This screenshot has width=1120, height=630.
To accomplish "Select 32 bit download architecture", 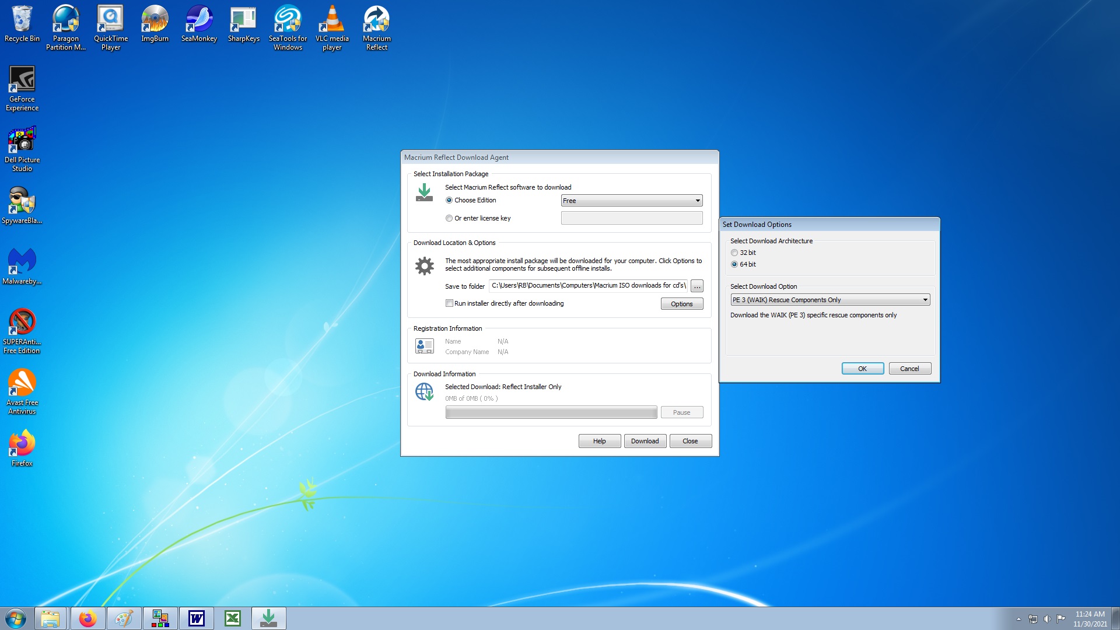I will (x=734, y=253).
